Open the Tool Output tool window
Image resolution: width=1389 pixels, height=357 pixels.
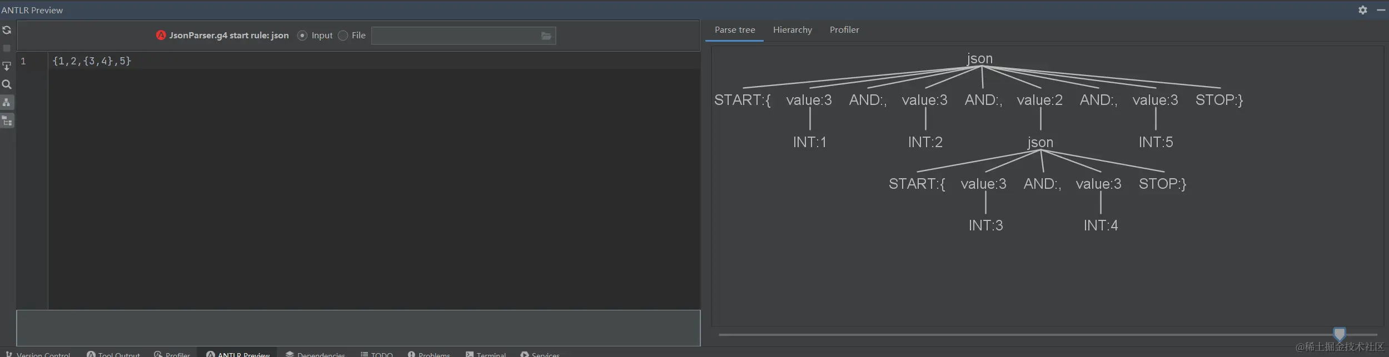coord(113,354)
